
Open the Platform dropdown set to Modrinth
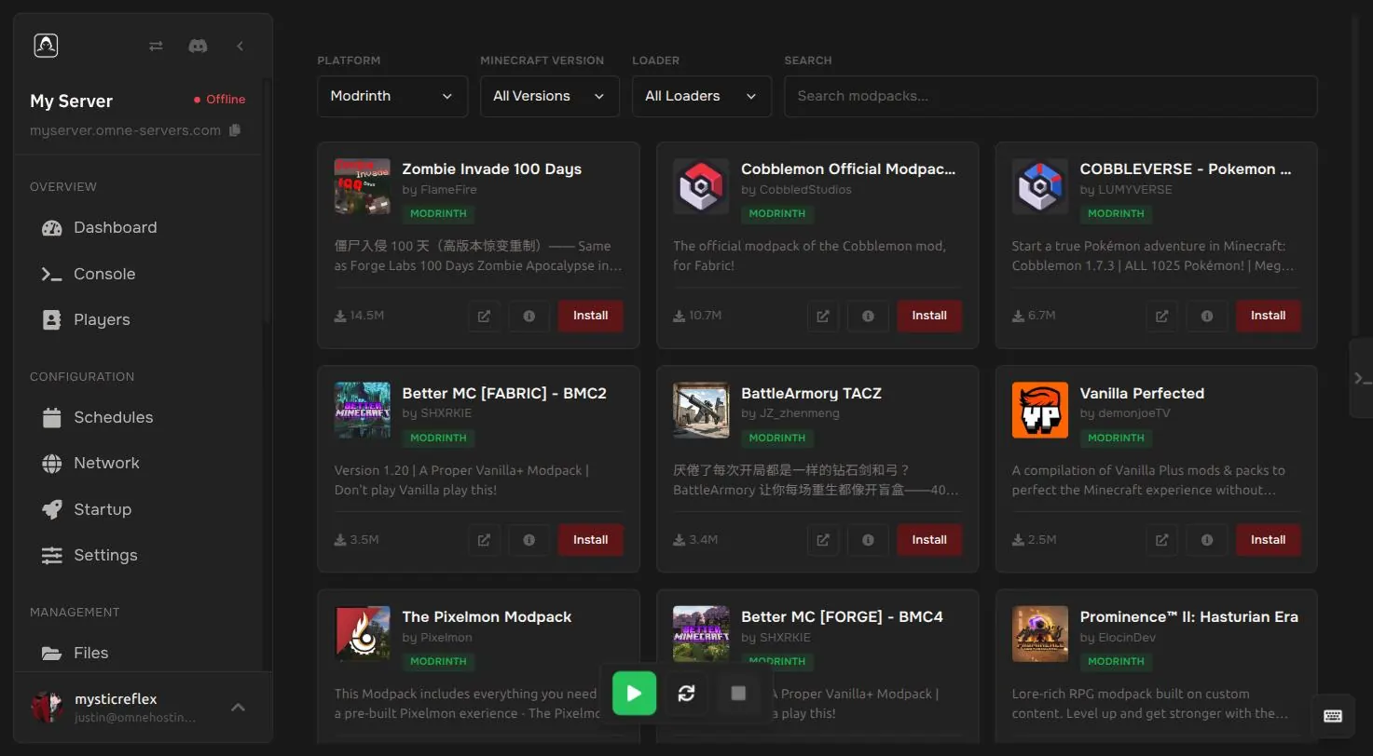(x=392, y=96)
